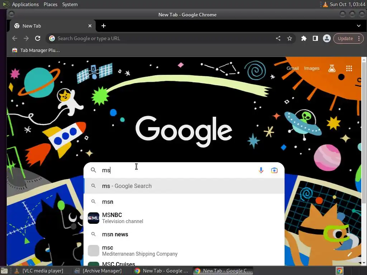Image resolution: width=367 pixels, height=275 pixels.
Task: Choose MSNBC Television channel suggestion
Action: pos(184,218)
